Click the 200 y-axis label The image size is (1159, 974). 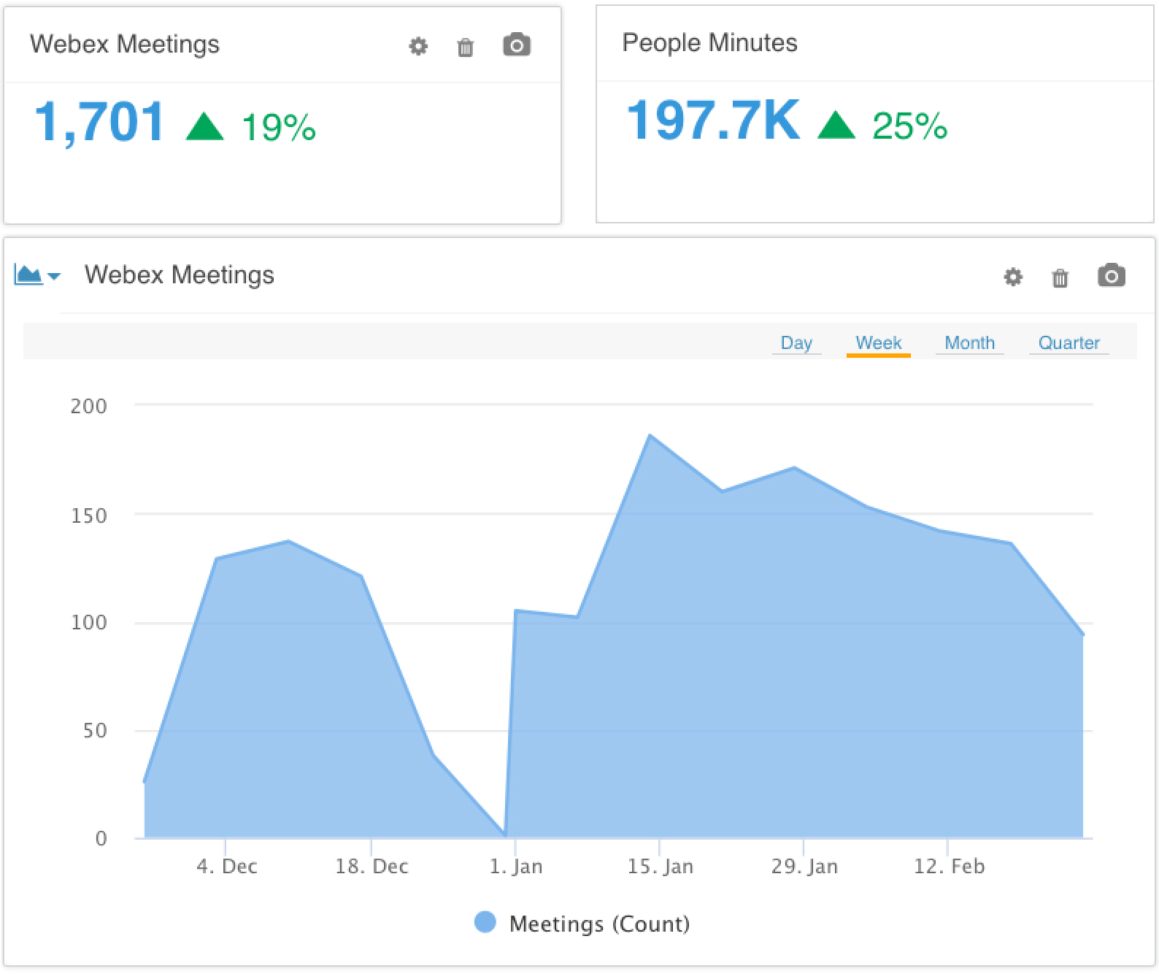[x=89, y=407]
